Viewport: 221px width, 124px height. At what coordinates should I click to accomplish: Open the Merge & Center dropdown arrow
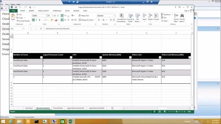click(95, 20)
